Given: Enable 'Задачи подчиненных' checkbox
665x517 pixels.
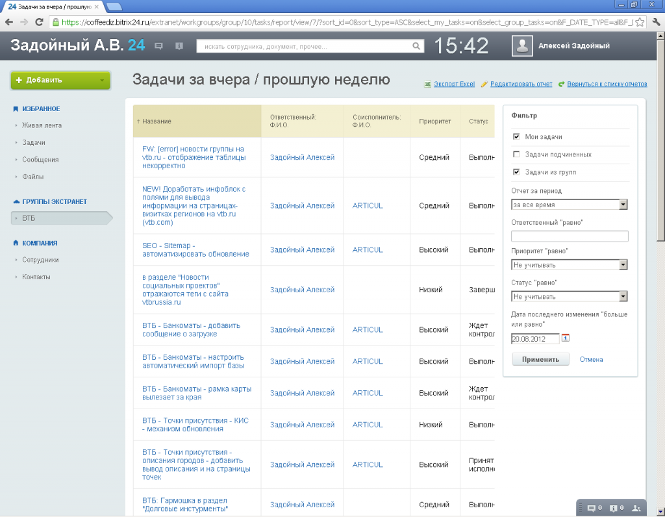Looking at the screenshot, I should pos(516,155).
